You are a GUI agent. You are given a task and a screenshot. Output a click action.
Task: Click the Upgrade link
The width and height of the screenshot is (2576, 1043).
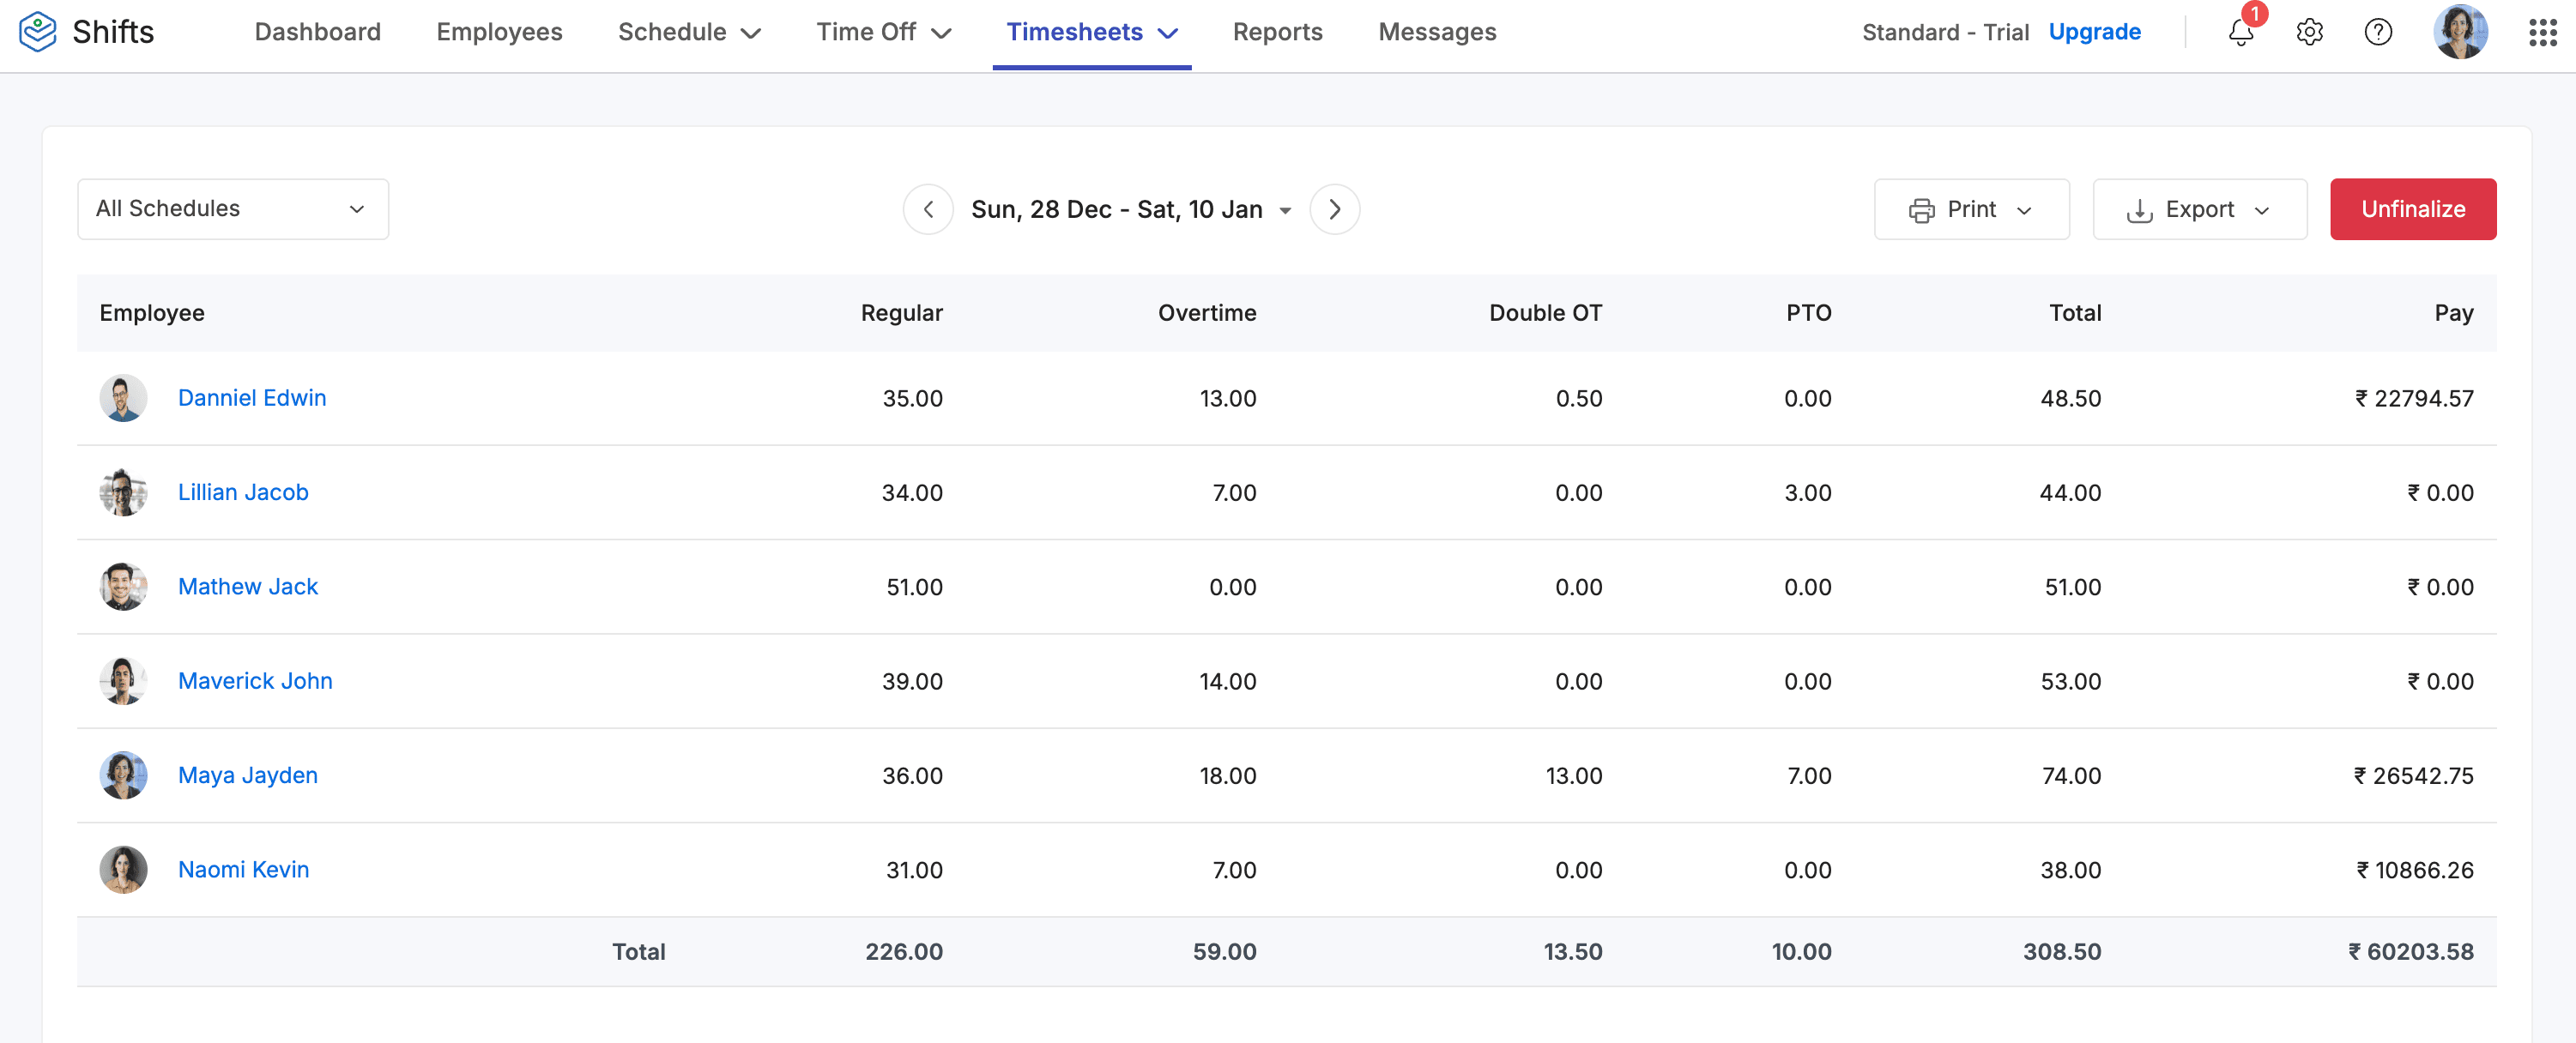pyautogui.click(x=2094, y=32)
